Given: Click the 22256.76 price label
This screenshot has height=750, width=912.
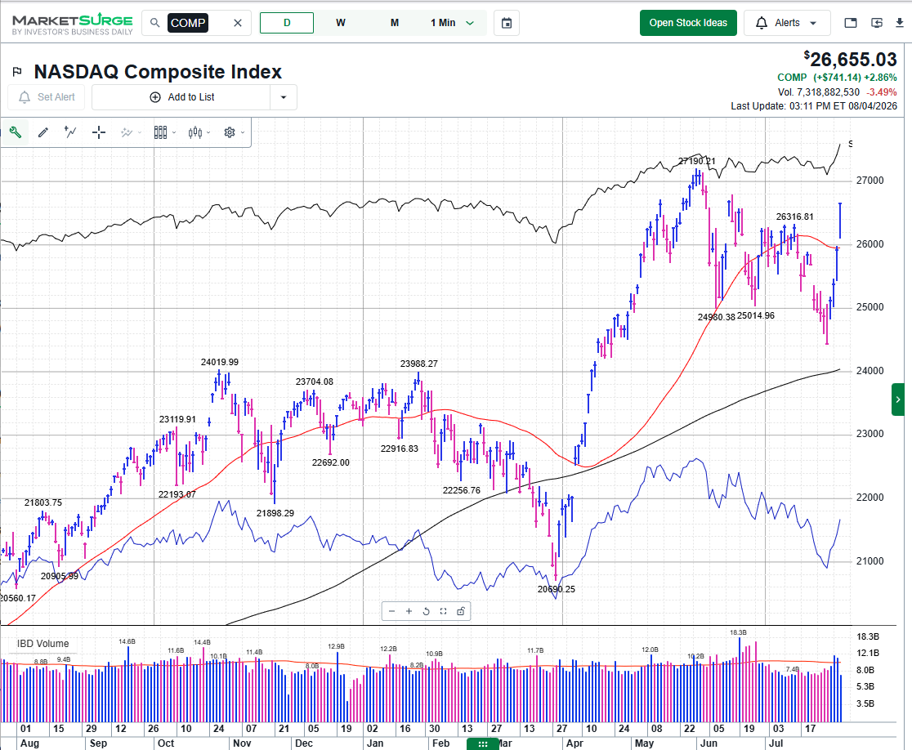Looking at the screenshot, I should (461, 490).
